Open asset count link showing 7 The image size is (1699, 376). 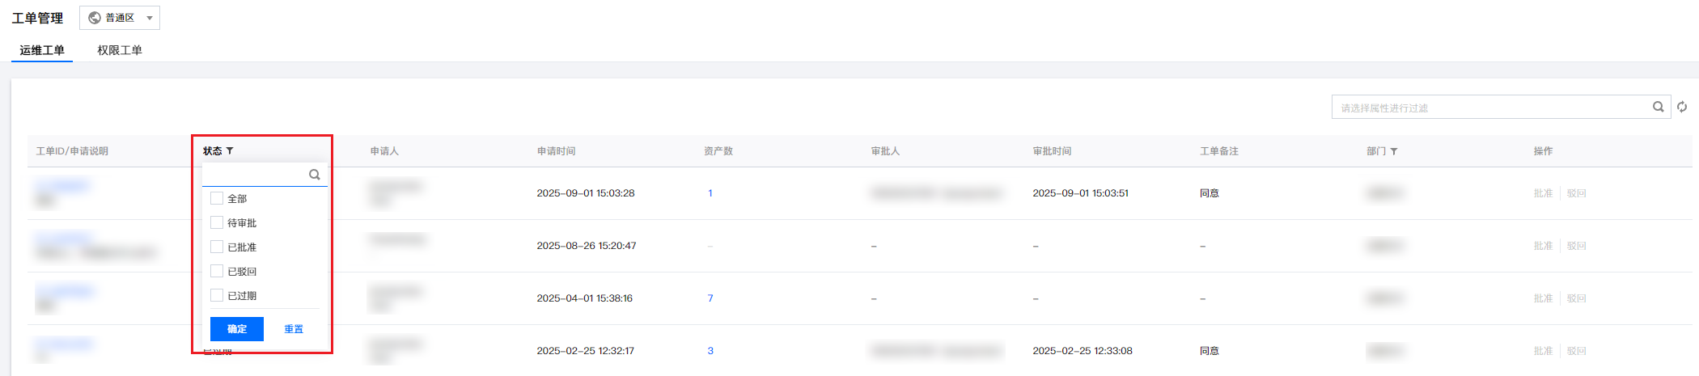pyautogui.click(x=710, y=298)
